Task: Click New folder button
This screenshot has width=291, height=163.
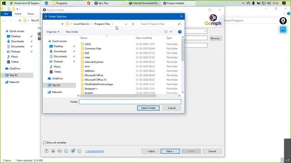Action: 72,32
